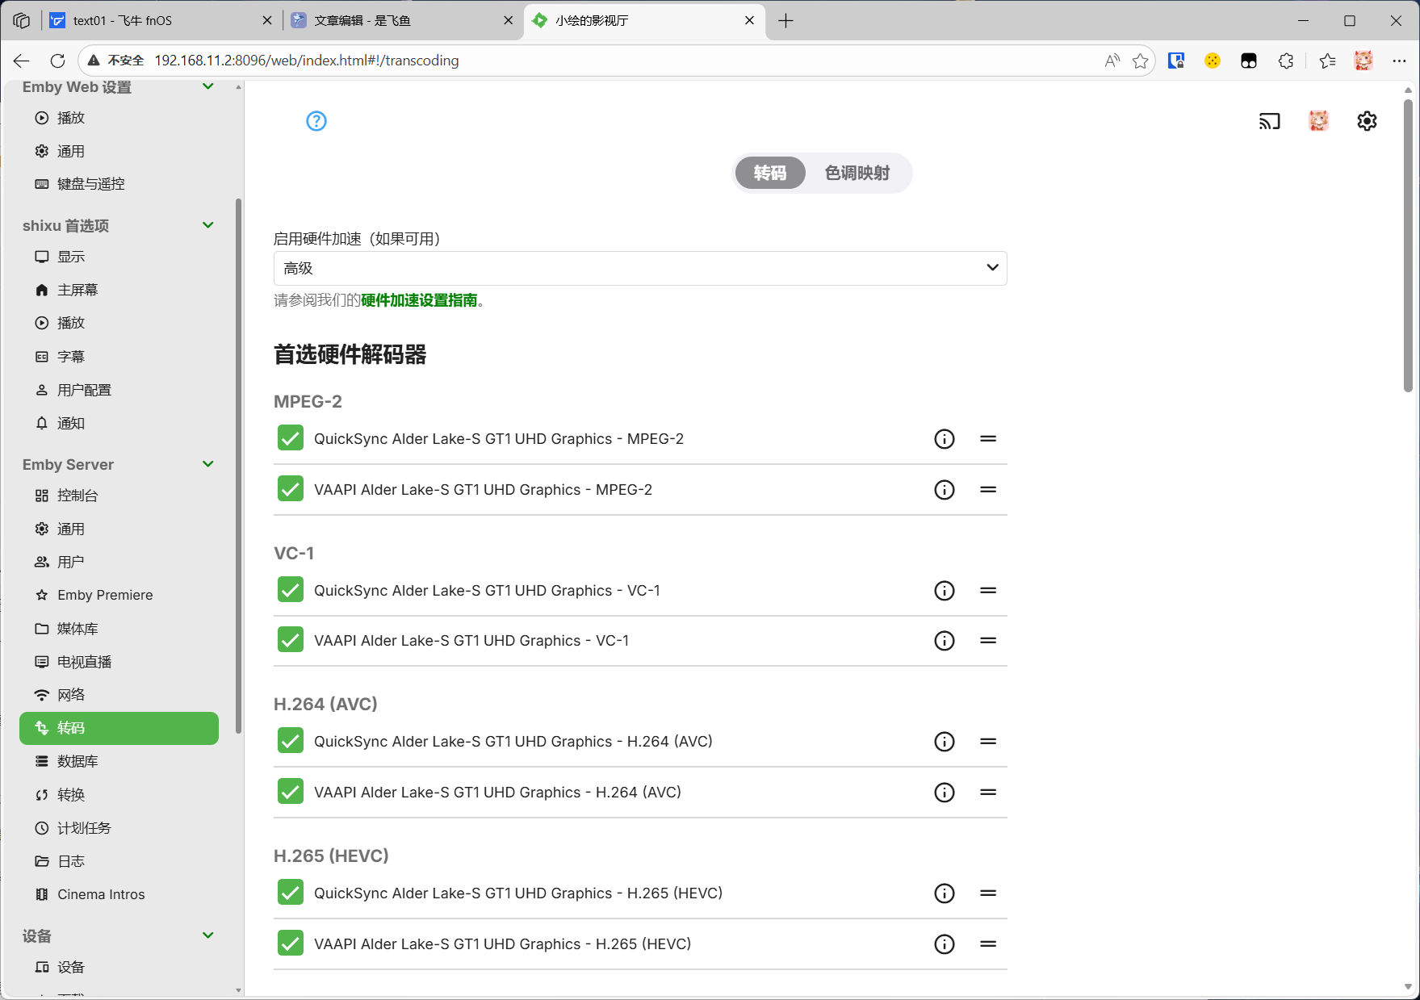Open 媒体库 in the sidebar
Viewport: 1420px width, 1000px height.
77,628
